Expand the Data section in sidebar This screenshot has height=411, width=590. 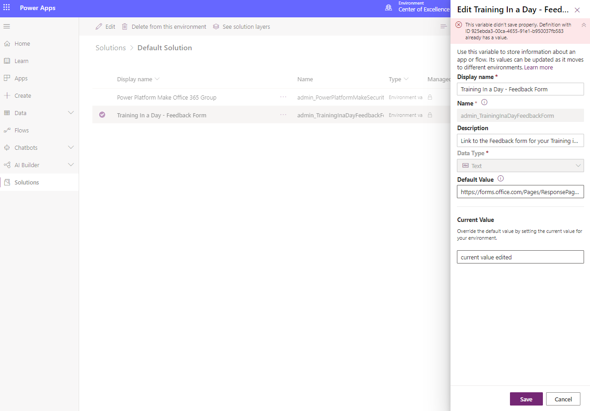point(71,112)
